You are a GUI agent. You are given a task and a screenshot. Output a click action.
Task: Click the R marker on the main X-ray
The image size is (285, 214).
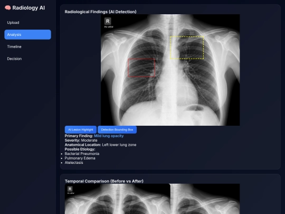pyautogui.click(x=108, y=21)
